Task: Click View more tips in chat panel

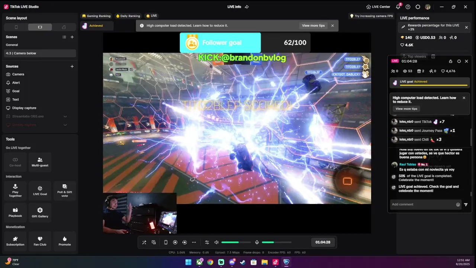Action: click(x=406, y=109)
